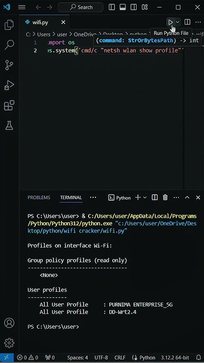Switch to the TERMINAL panel tab
The width and height of the screenshot is (204, 363).
pyautogui.click(x=71, y=198)
